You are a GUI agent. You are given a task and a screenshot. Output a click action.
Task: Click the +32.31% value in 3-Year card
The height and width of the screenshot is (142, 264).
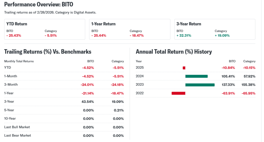[x=184, y=35]
